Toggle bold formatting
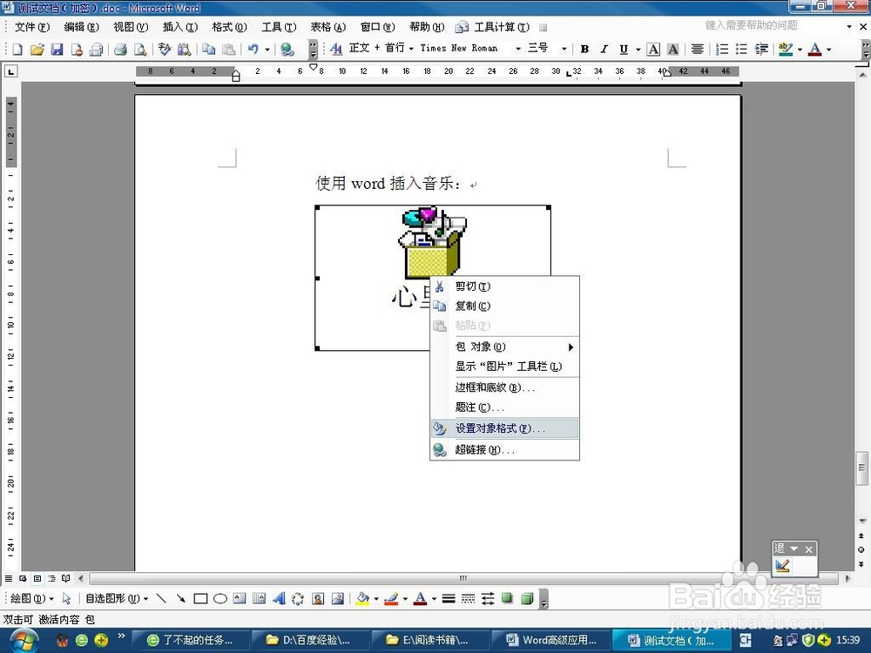This screenshot has height=653, width=871. tap(584, 50)
